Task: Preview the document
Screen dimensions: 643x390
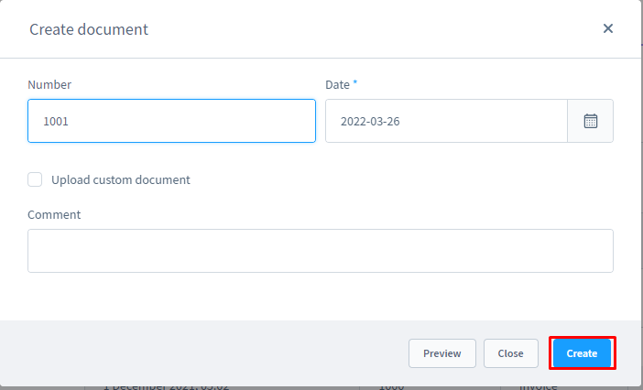Action: click(x=441, y=353)
